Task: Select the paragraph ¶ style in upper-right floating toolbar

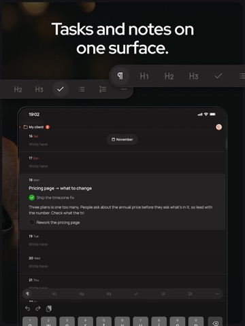Action: coord(120,76)
